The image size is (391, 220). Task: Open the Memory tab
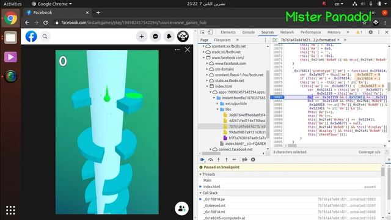(334, 32)
